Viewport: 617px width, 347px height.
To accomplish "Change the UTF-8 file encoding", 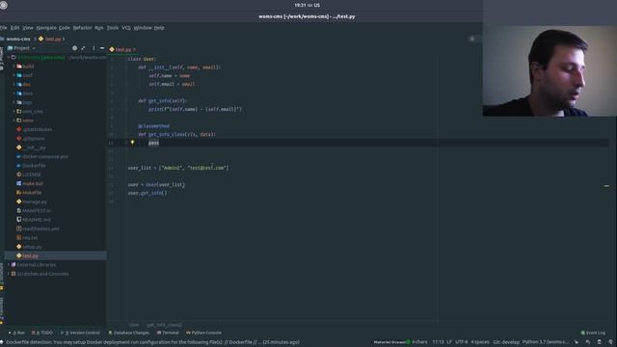I will [461, 342].
